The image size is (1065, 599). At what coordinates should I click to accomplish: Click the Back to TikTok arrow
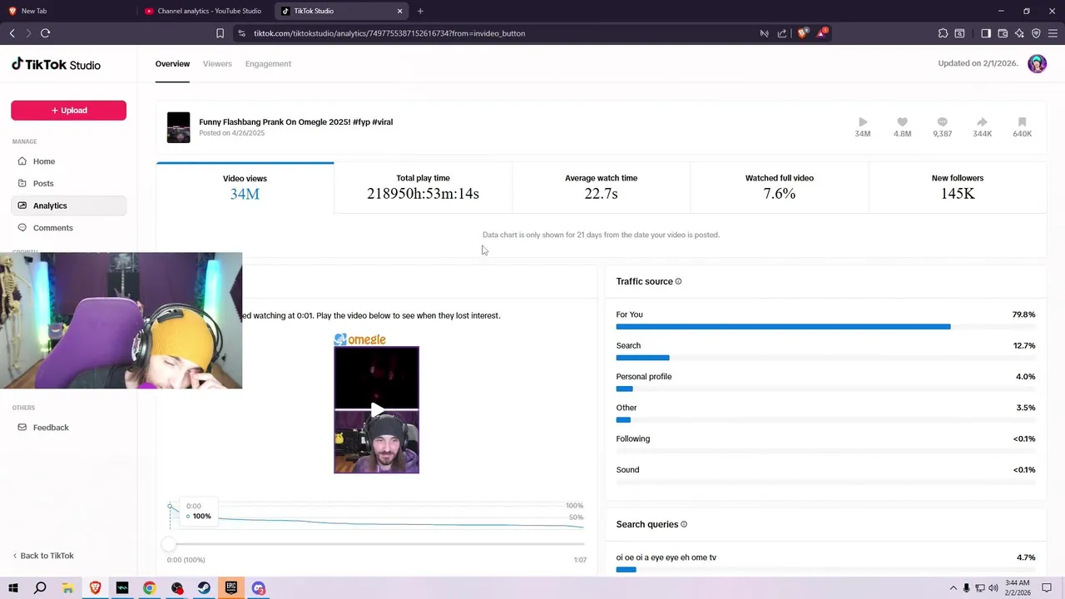15,556
